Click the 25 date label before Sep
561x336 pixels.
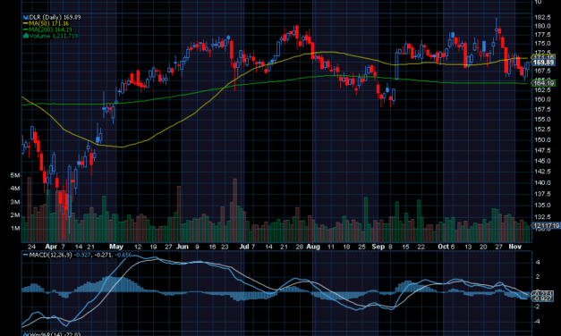[x=361, y=247]
